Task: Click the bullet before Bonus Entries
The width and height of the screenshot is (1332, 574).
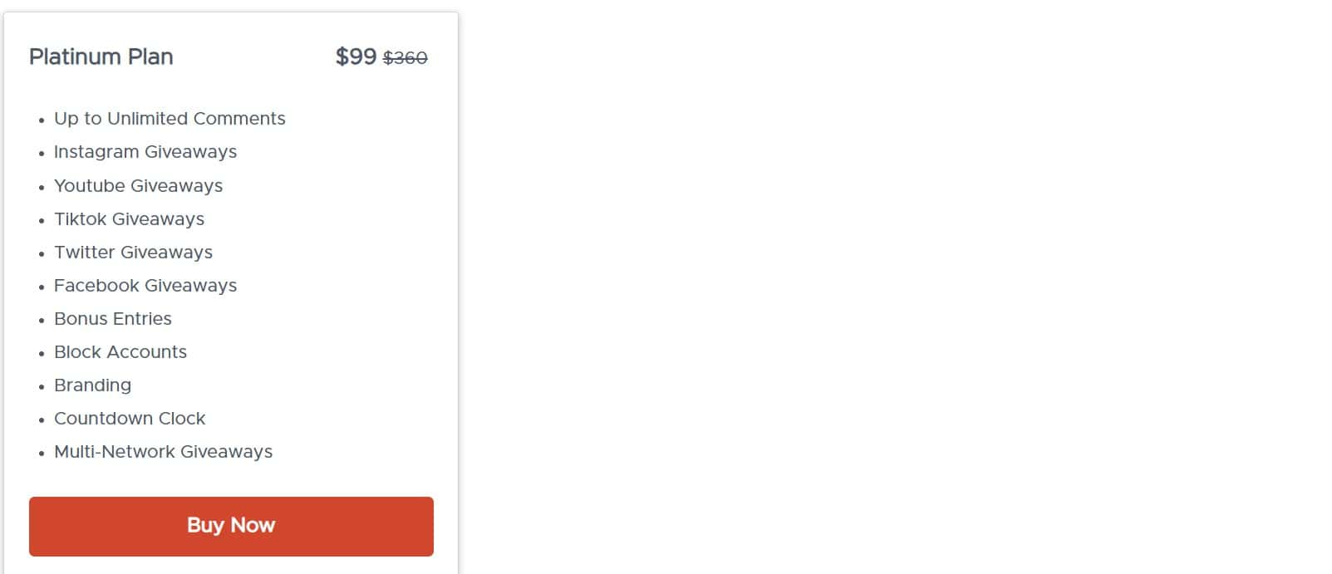Action: 42,321
